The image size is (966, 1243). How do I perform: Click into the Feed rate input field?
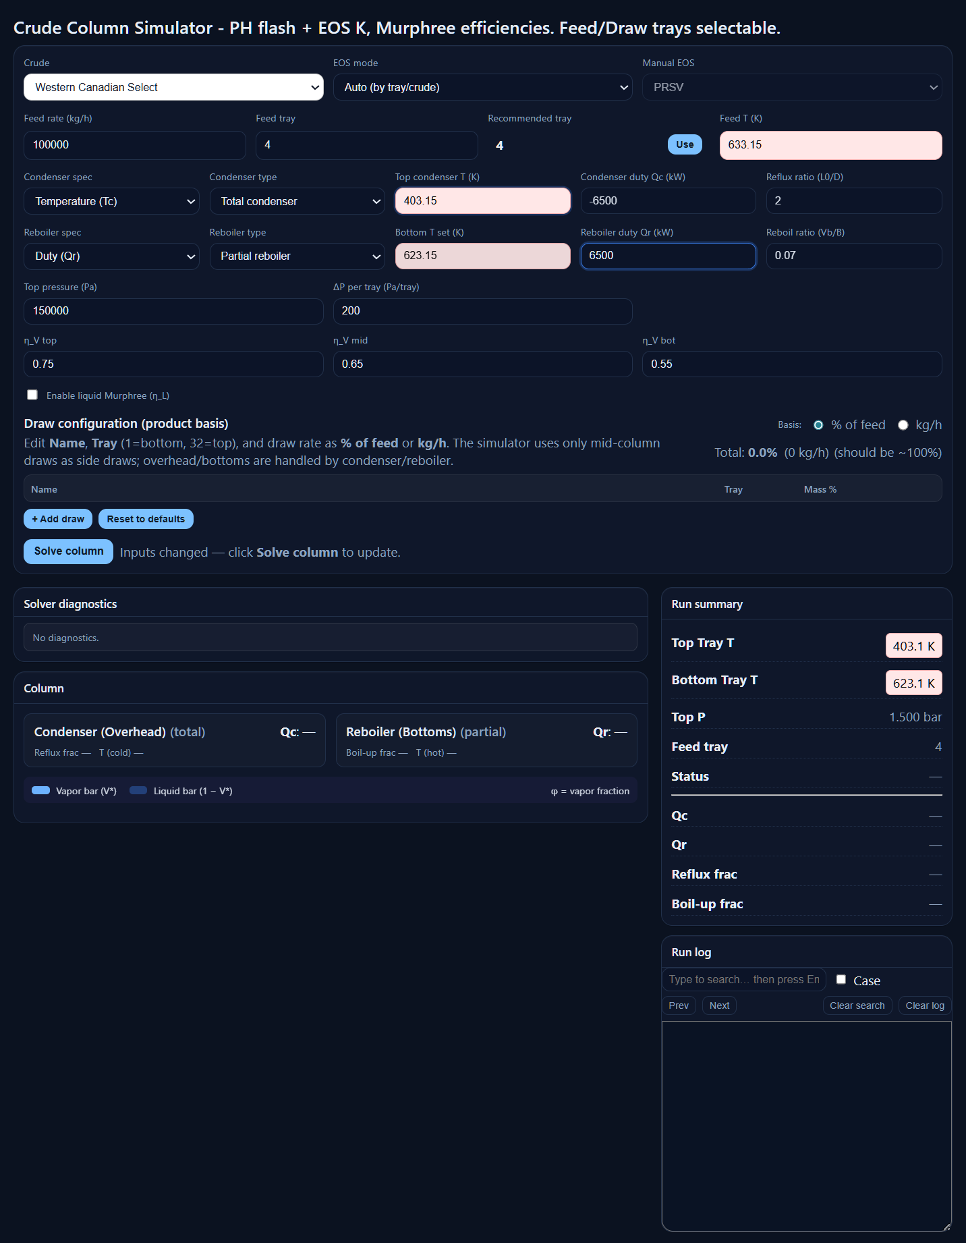point(135,145)
